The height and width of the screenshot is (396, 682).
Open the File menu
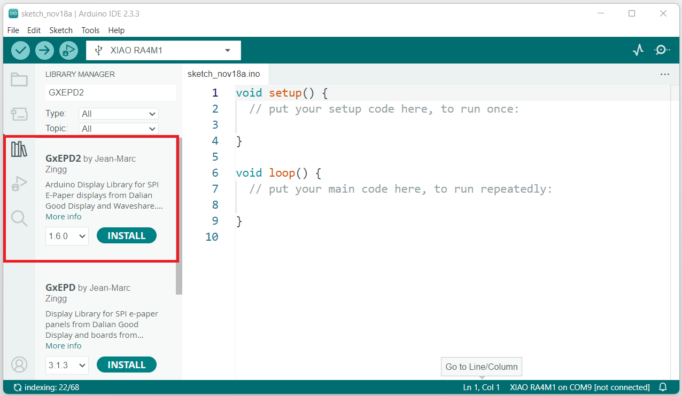coord(13,30)
